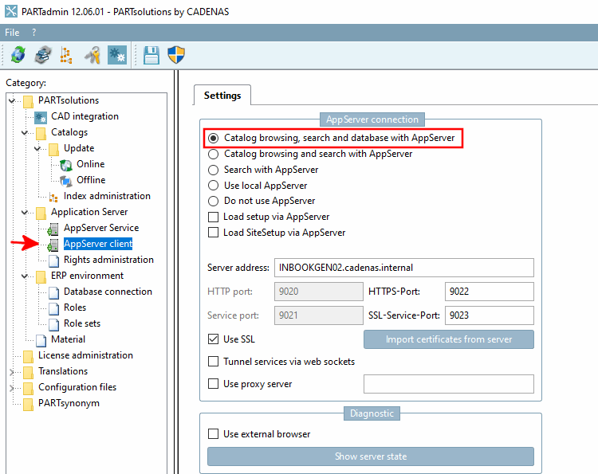Select the PARTsynonym tree item

coord(69,403)
